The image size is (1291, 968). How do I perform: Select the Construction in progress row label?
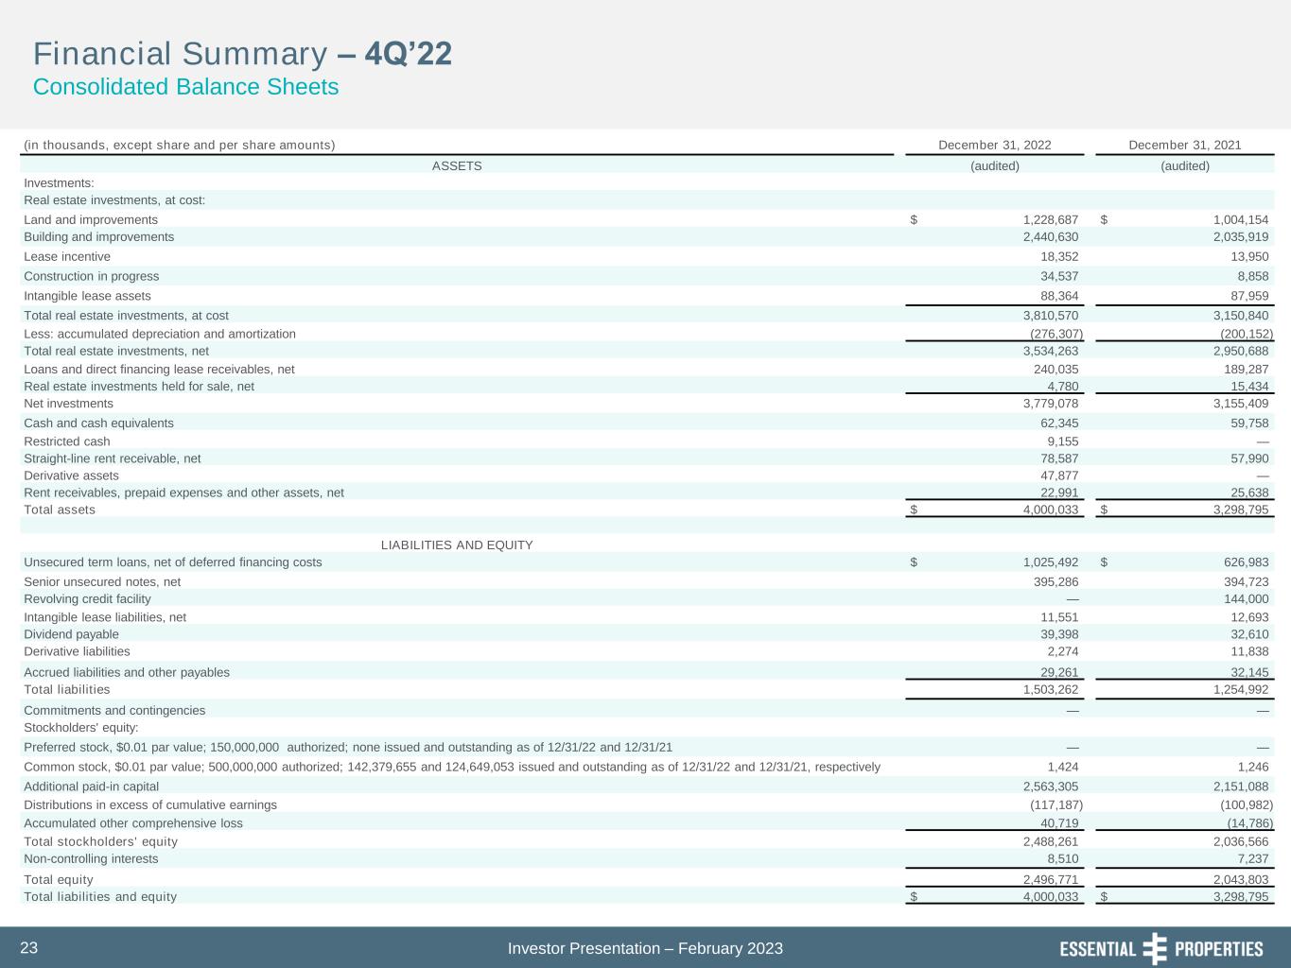tap(91, 276)
